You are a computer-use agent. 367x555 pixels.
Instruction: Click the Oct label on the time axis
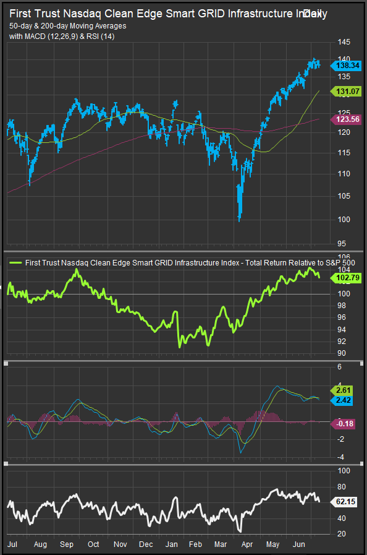pos(93,544)
